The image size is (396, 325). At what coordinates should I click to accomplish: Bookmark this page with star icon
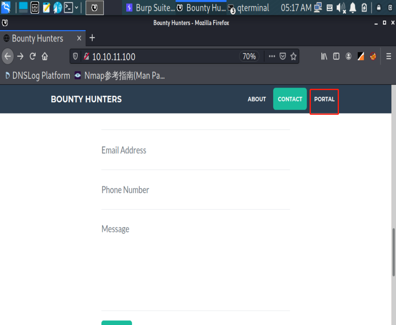coord(293,56)
